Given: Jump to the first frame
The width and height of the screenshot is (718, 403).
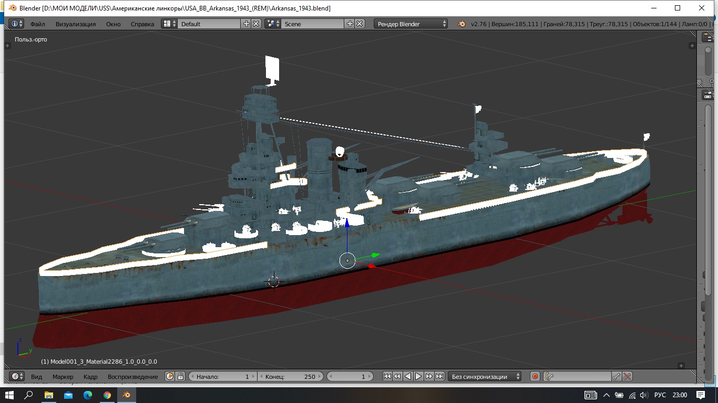Looking at the screenshot, I should (387, 376).
